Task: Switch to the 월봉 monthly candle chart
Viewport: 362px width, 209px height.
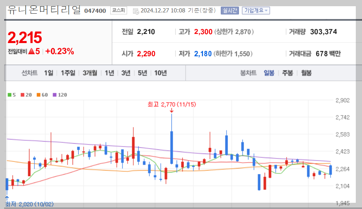Action: (x=306, y=73)
